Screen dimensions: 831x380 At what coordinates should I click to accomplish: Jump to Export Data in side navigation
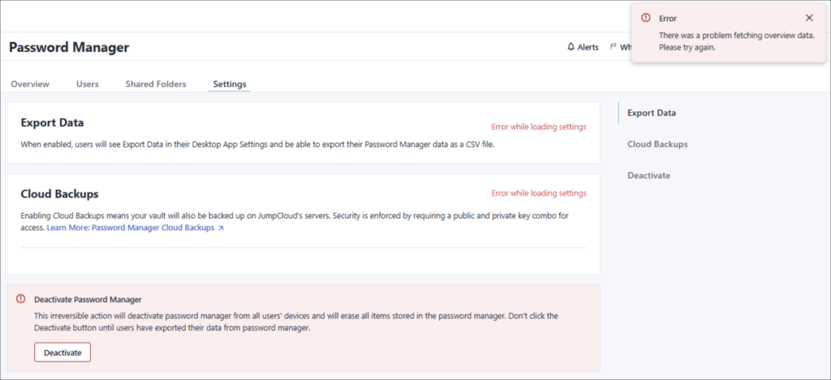[652, 113]
